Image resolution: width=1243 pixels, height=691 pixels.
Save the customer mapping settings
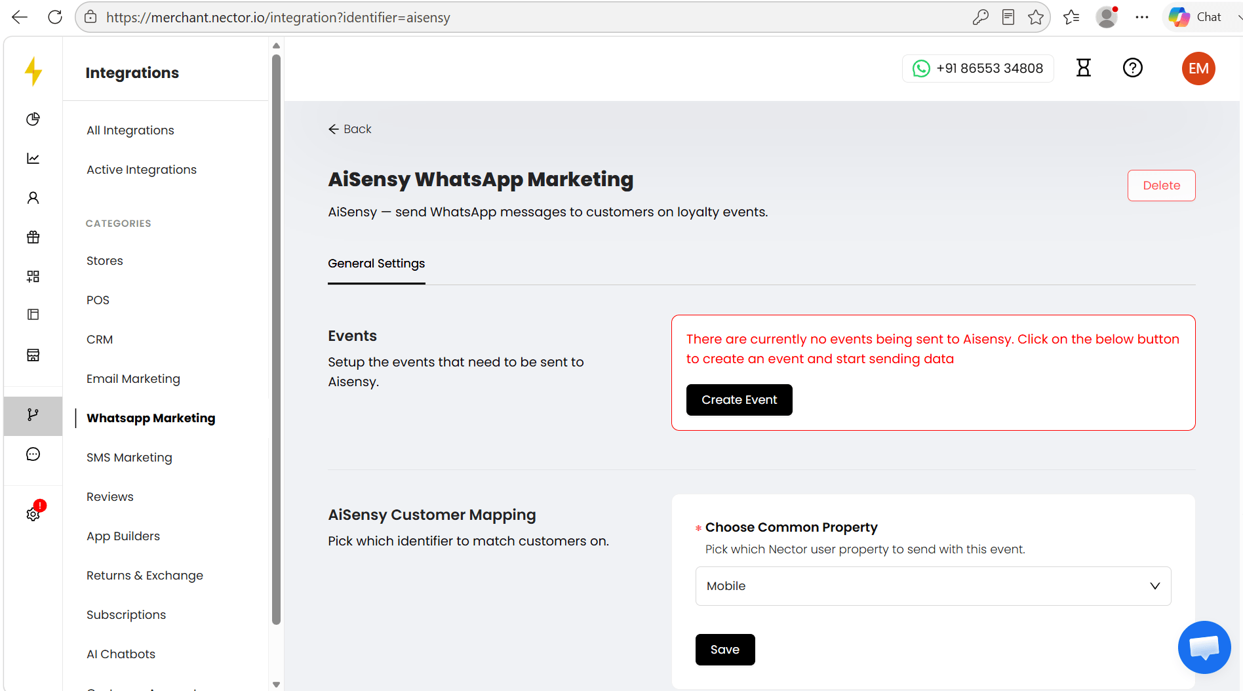(725, 650)
